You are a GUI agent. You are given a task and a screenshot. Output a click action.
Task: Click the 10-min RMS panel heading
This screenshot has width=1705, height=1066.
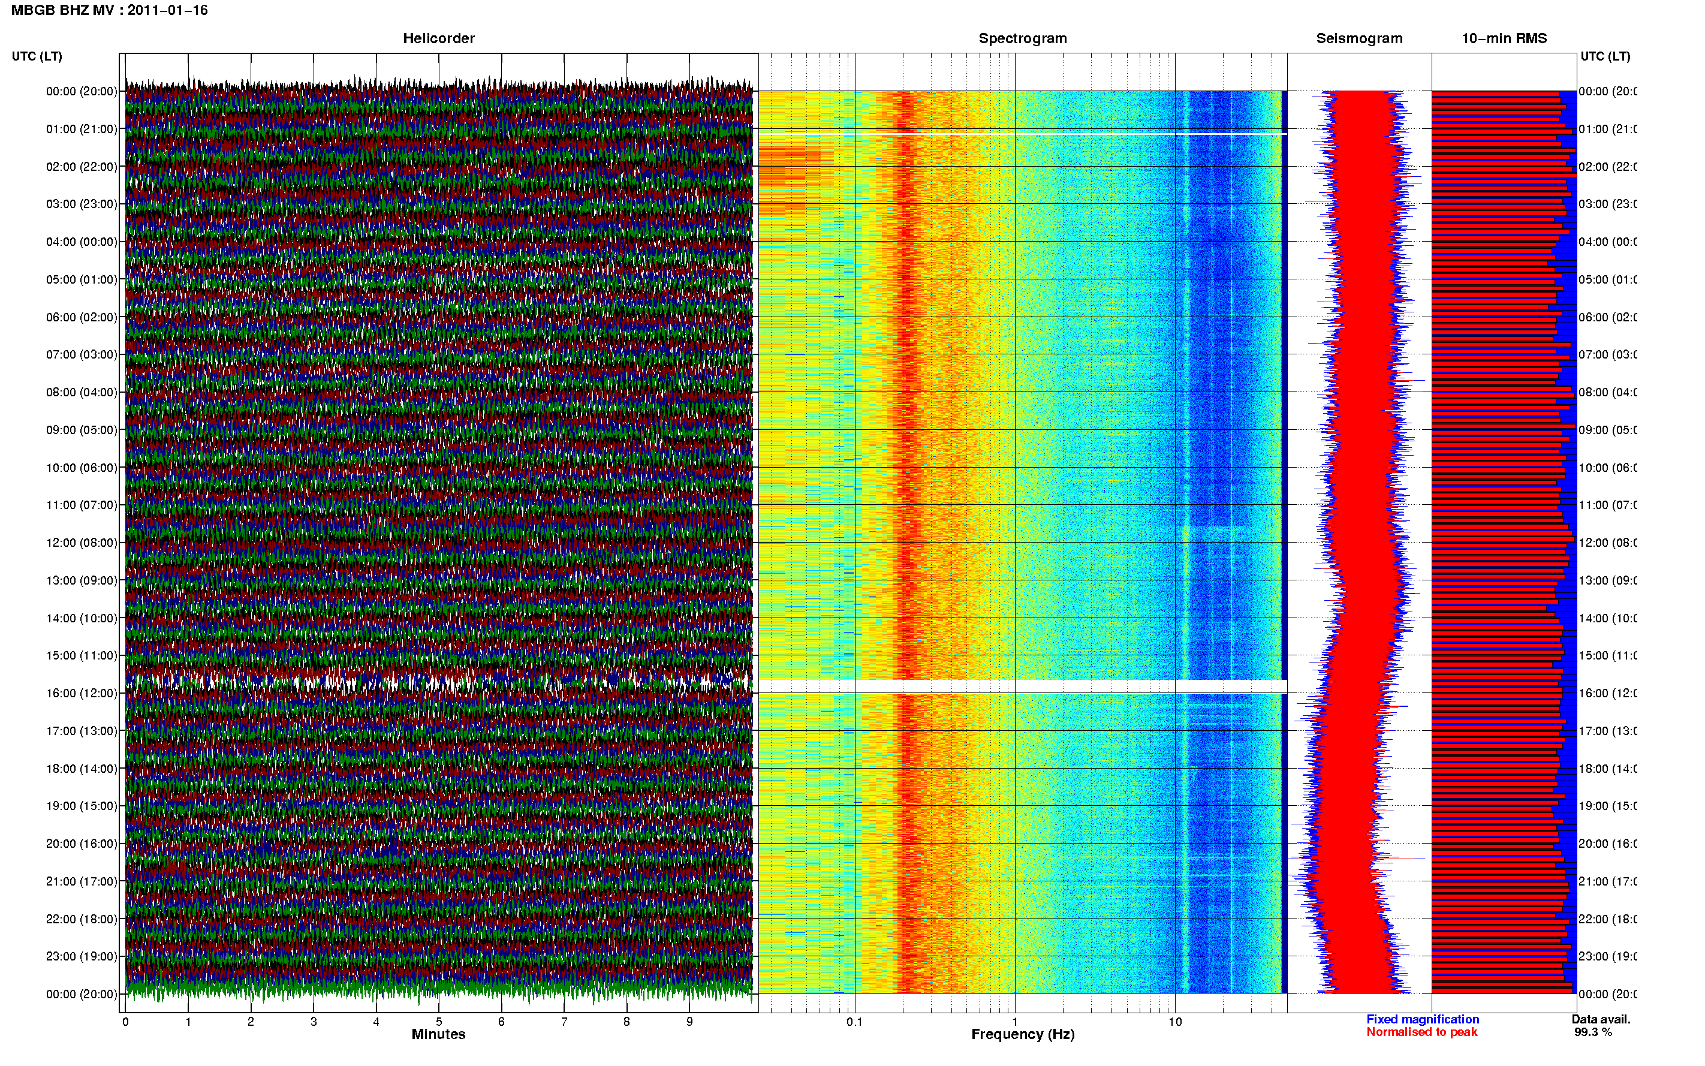[x=1504, y=39]
